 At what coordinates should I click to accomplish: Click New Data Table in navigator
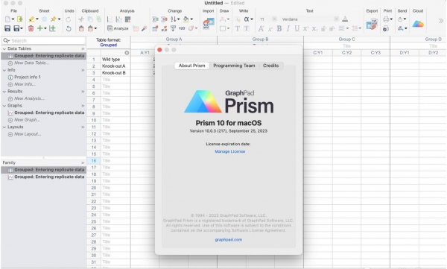point(31,63)
